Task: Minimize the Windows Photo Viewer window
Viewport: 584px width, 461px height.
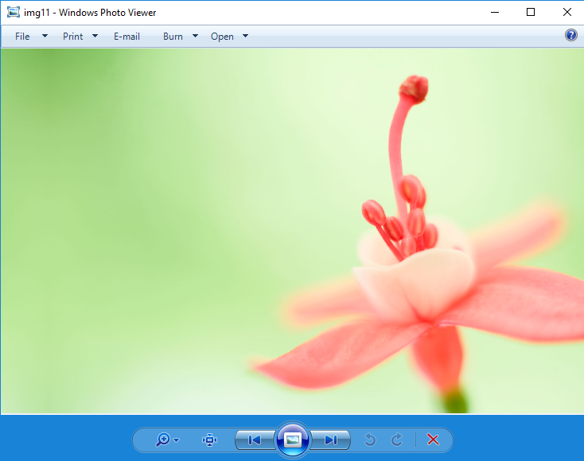Action: pyautogui.click(x=494, y=12)
